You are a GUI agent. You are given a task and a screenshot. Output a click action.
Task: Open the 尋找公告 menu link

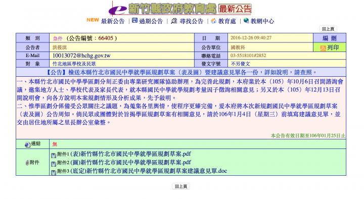(192, 21)
